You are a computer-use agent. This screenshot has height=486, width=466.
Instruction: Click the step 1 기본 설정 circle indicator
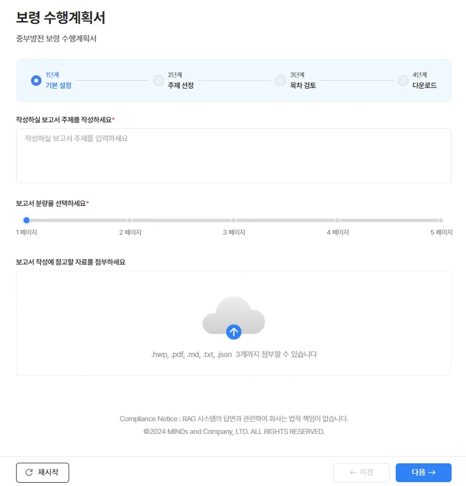tap(36, 80)
